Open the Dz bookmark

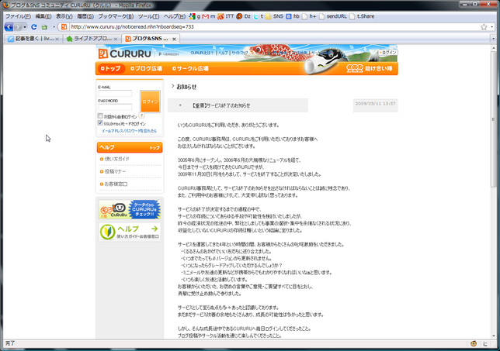pyautogui.click(x=243, y=16)
